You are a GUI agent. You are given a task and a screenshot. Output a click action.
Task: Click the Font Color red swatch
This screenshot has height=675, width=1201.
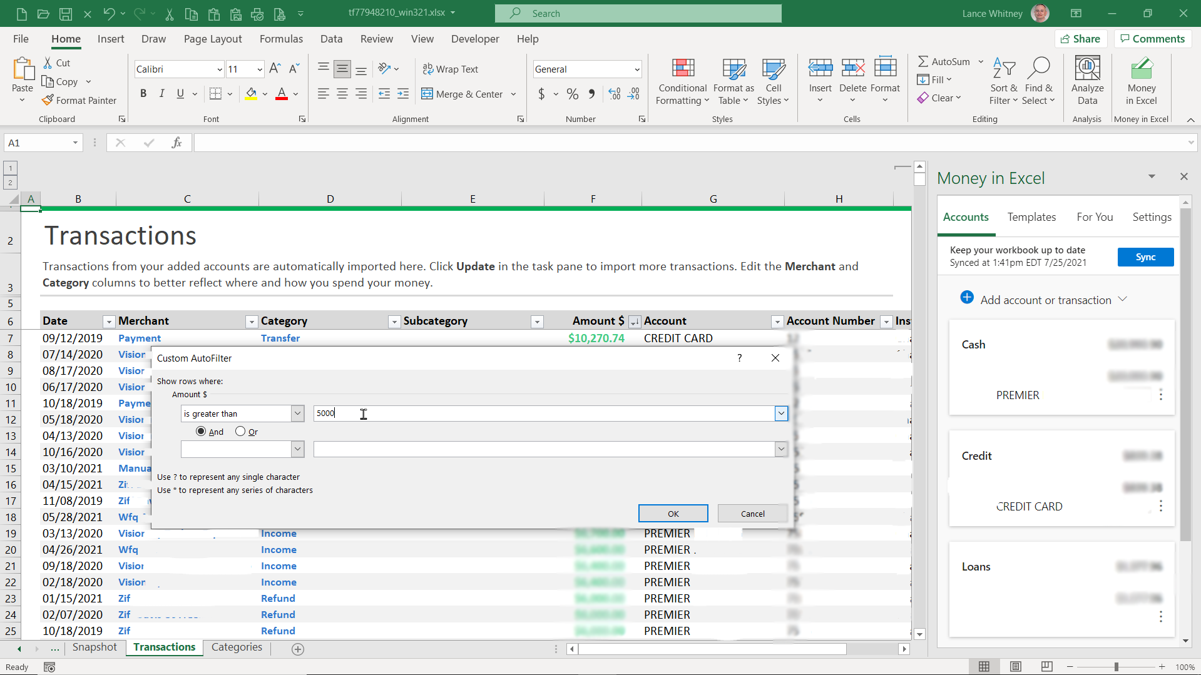(282, 94)
